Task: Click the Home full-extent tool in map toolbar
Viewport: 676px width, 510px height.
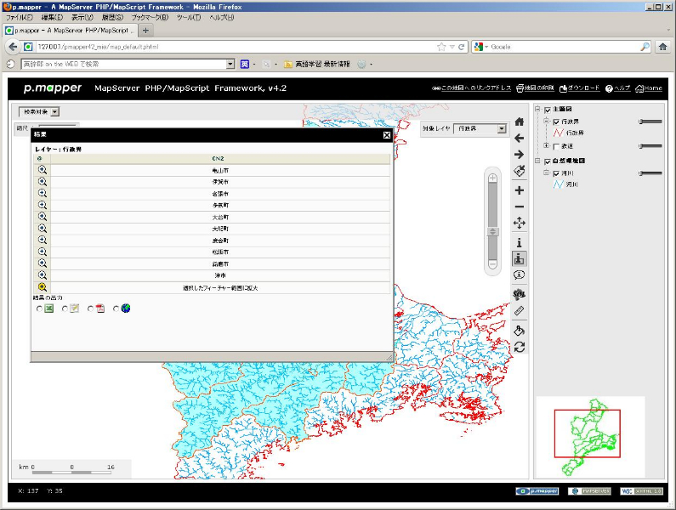Action: click(x=520, y=122)
